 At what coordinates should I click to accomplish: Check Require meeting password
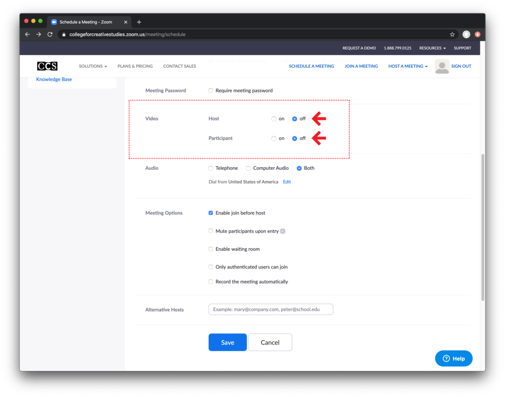(x=211, y=91)
